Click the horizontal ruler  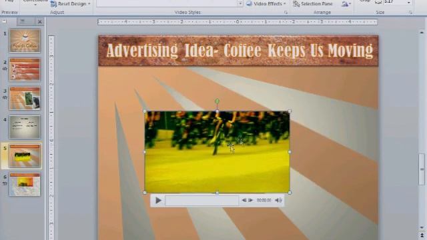(238, 22)
